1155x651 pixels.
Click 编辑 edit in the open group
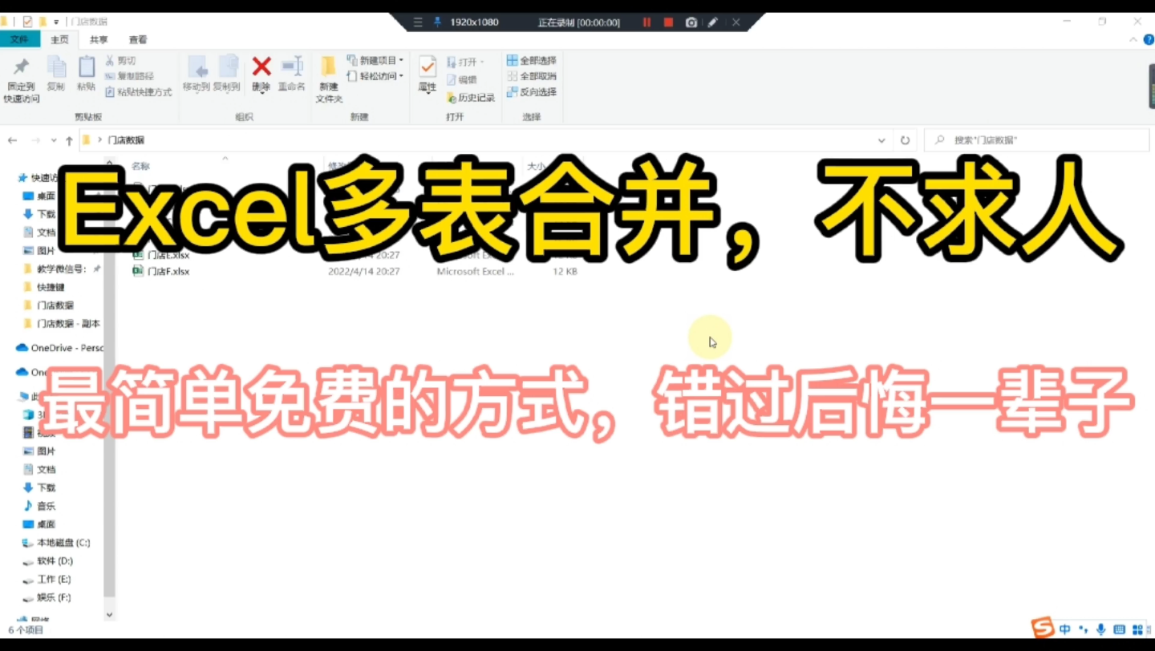click(x=461, y=79)
